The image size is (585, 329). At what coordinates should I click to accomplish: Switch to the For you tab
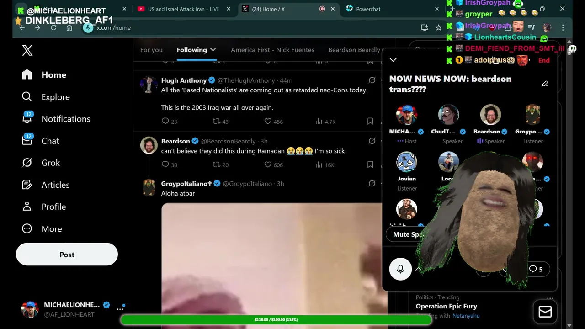coord(151,50)
